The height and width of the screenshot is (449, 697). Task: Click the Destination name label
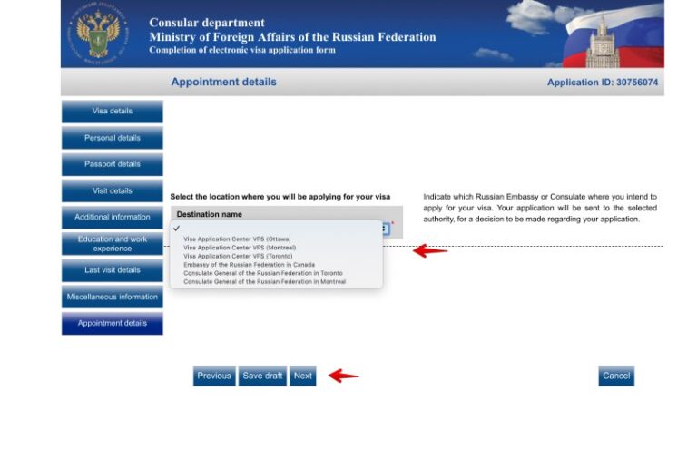[209, 214]
